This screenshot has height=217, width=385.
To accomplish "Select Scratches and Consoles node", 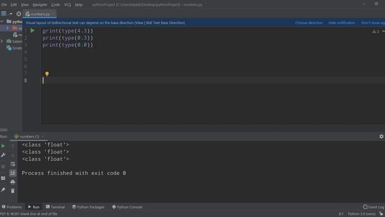I will click(14, 48).
